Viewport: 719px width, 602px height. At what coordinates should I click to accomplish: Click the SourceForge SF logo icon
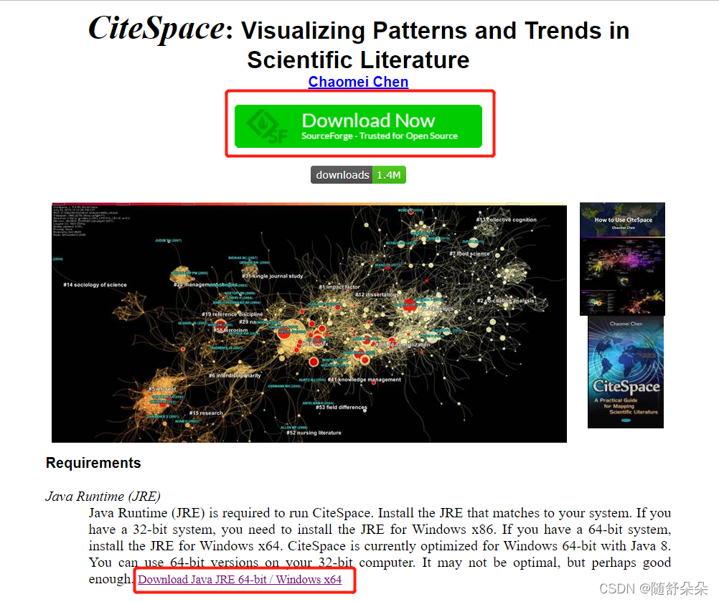click(267, 127)
